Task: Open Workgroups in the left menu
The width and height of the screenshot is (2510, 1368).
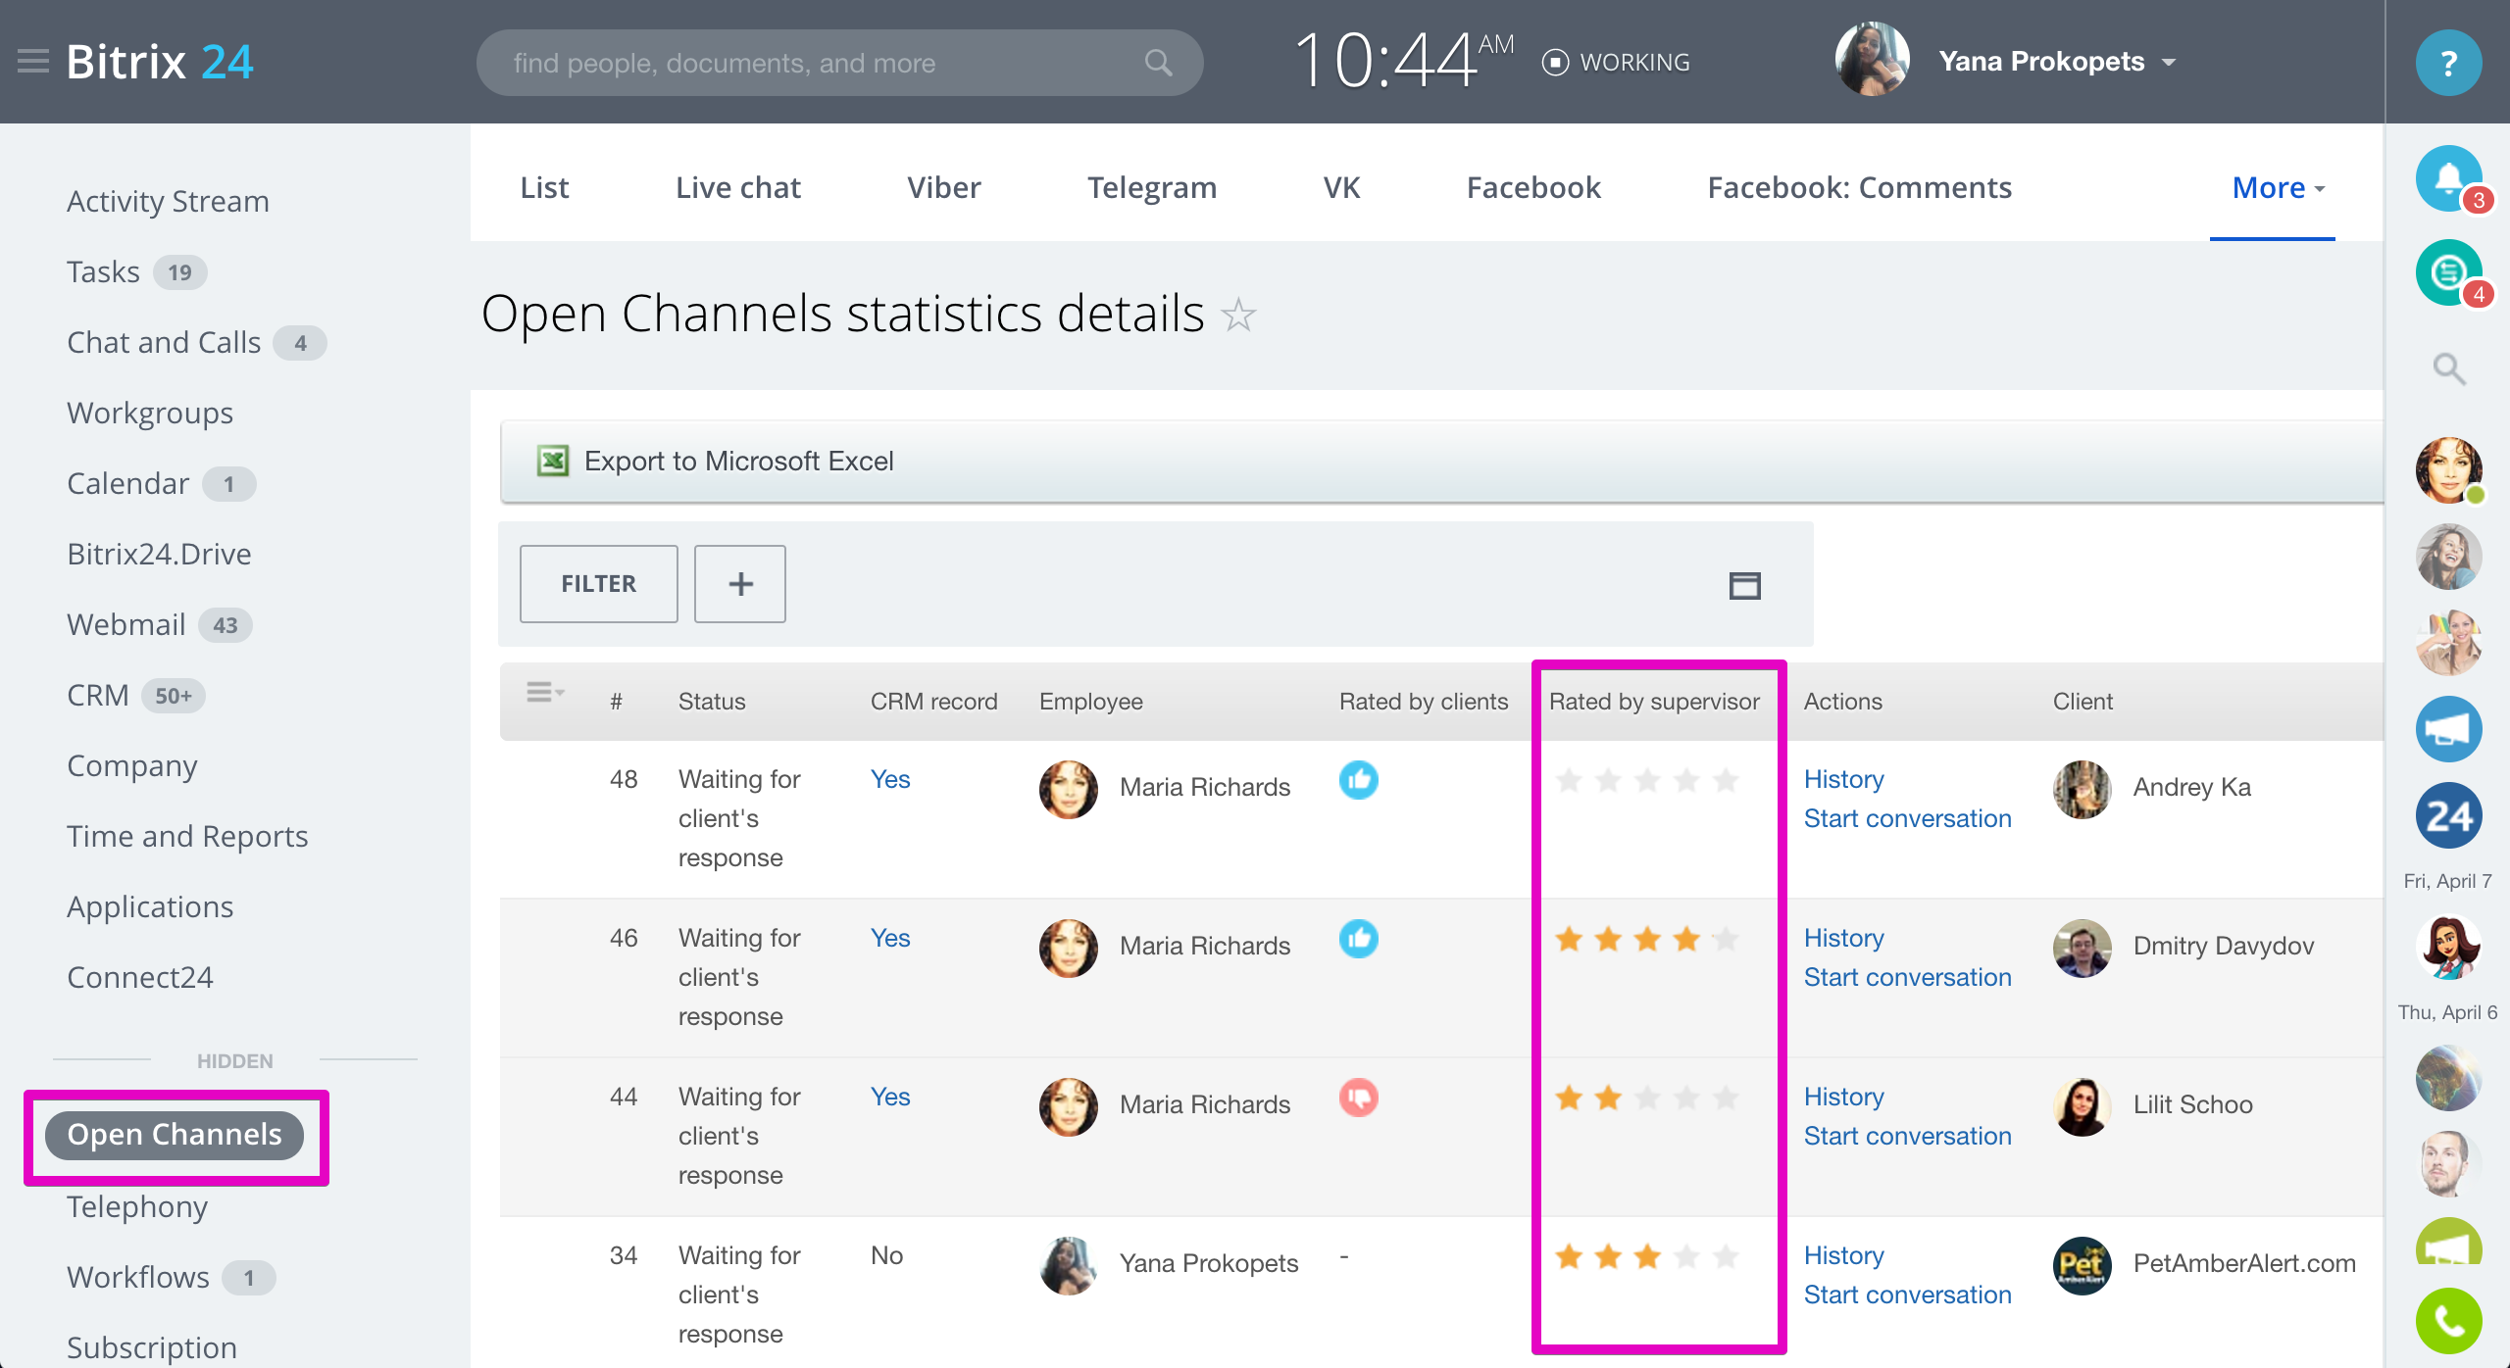Action: (150, 413)
